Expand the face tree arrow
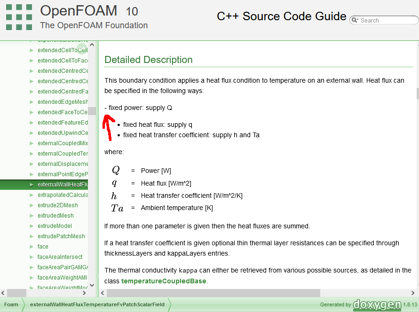Viewport: 419px width, 312px height. click(32, 247)
